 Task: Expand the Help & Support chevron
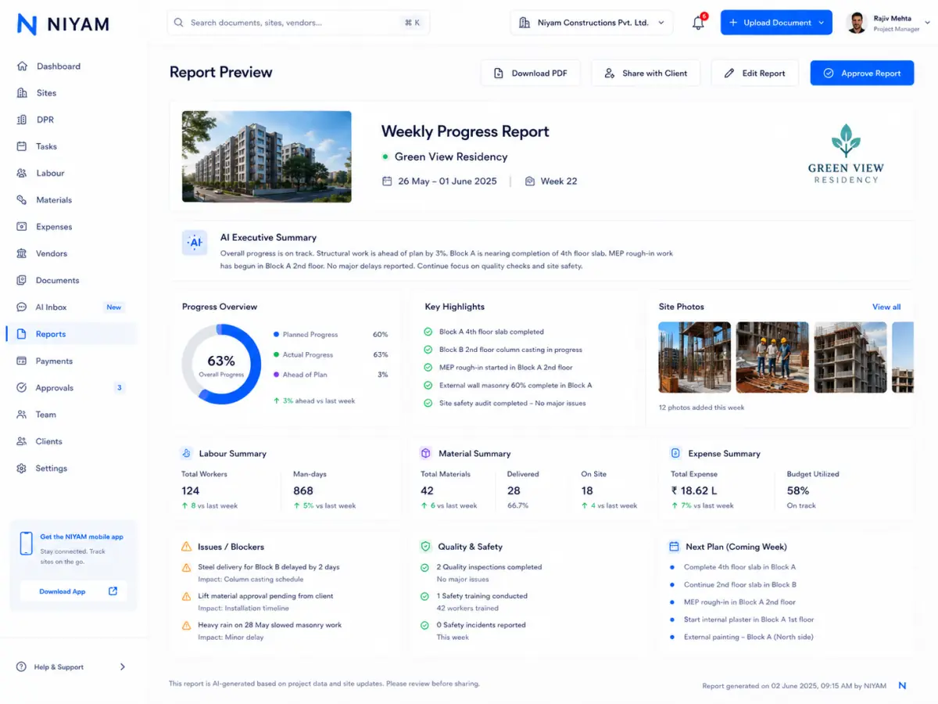122,667
